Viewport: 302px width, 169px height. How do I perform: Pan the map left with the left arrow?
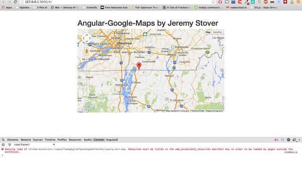tap(84, 38)
